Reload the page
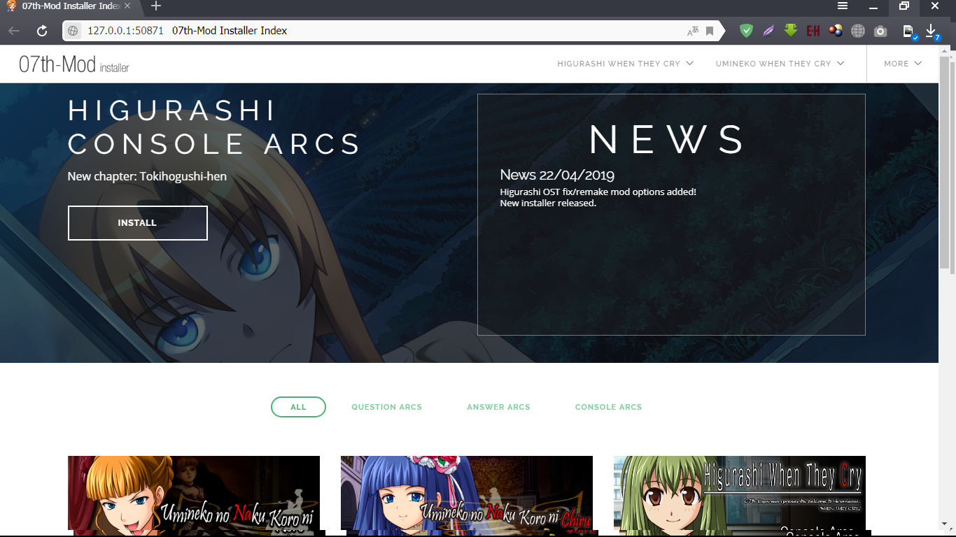The image size is (956, 537). tap(42, 31)
